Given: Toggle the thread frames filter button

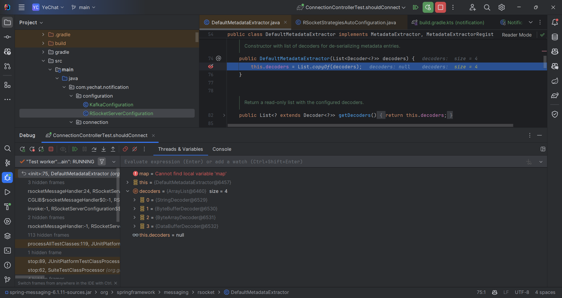Looking at the screenshot, I should pyautogui.click(x=102, y=162).
